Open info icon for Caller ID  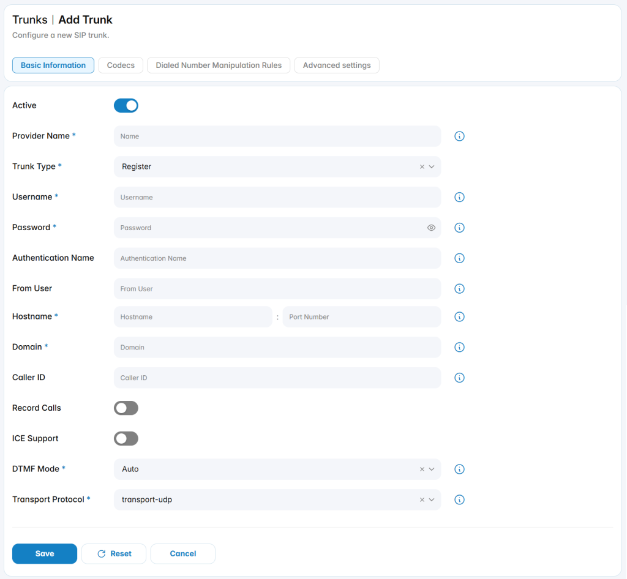pyautogui.click(x=459, y=378)
